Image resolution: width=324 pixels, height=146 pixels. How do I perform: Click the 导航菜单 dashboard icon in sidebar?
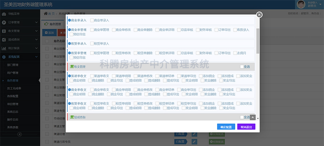pyautogui.click(x=4, y=14)
